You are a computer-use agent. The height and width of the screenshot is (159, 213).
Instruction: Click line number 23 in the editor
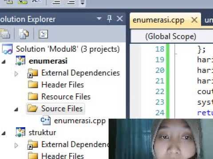point(160,102)
